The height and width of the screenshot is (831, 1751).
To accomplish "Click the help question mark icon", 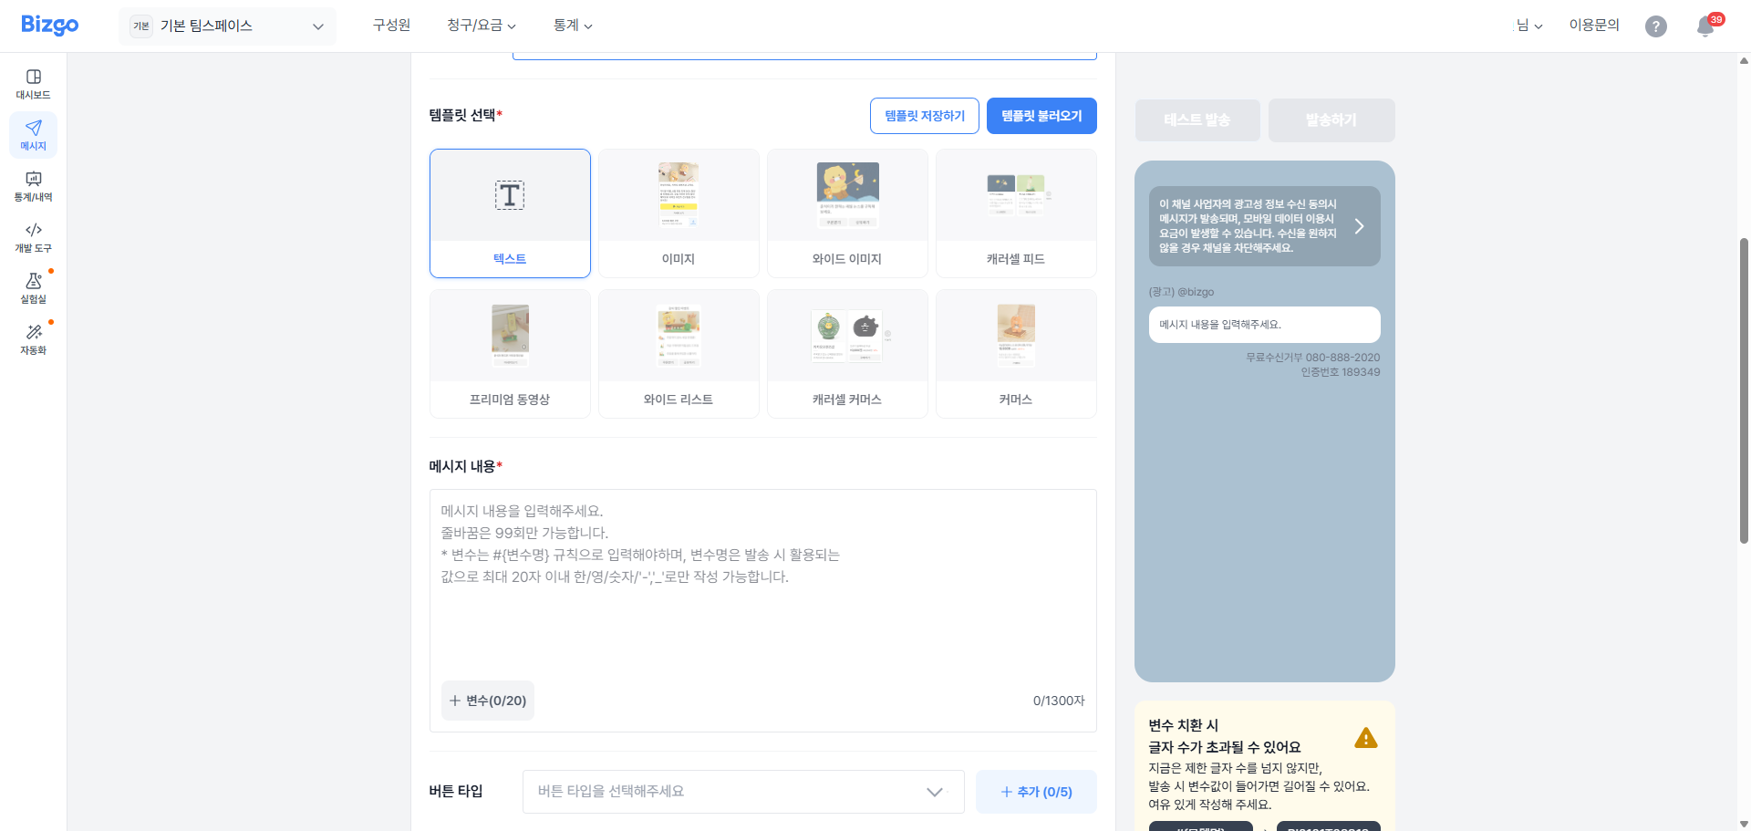I will point(1655,26).
